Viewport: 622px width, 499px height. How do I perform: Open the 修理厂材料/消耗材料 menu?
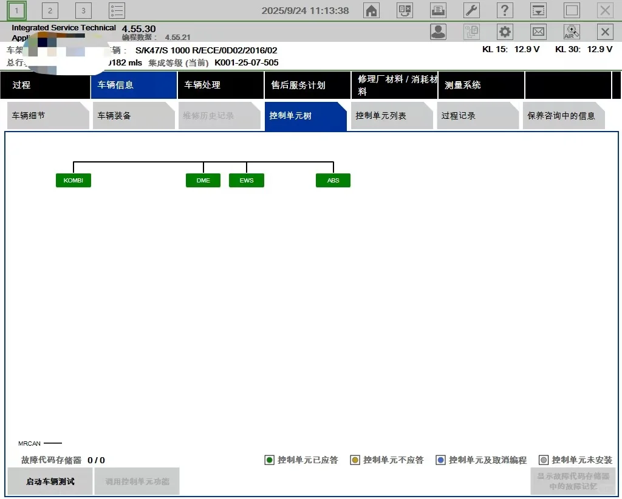pos(394,85)
